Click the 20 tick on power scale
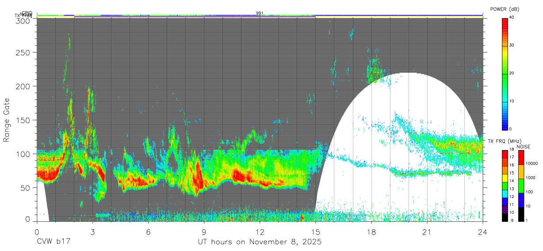Screen dimensions: 543x251 tap(512, 73)
